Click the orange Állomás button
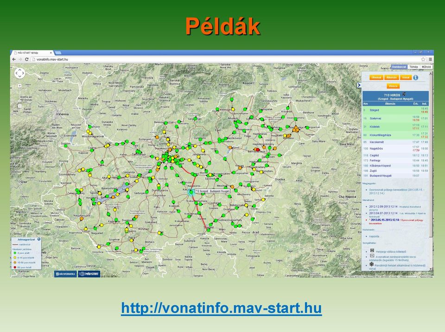 coord(391,77)
